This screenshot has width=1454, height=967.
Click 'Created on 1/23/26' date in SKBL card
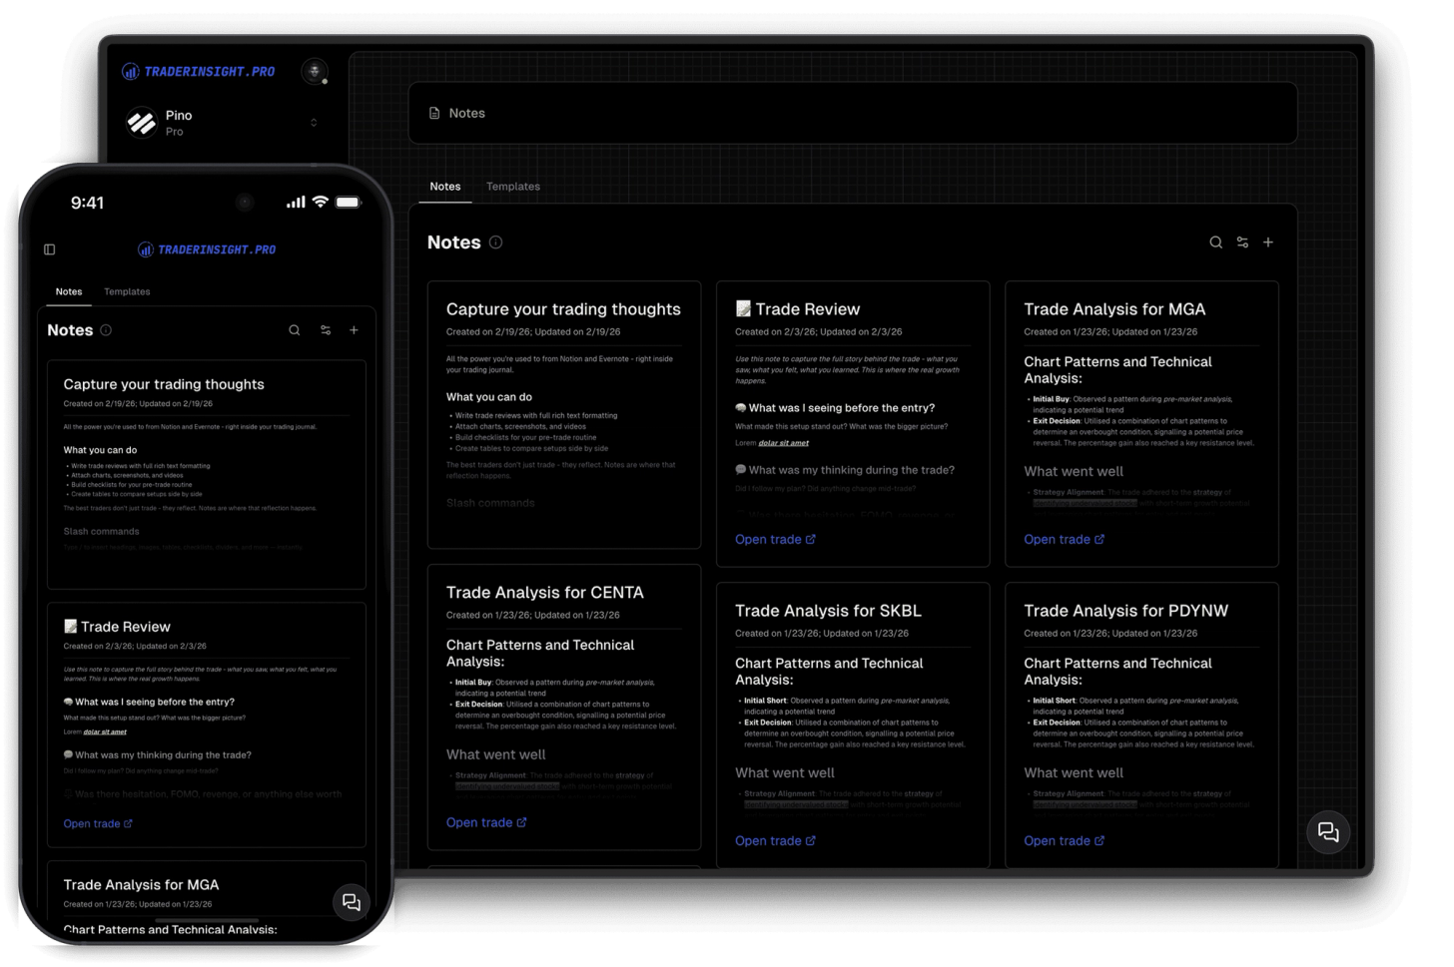point(777,634)
